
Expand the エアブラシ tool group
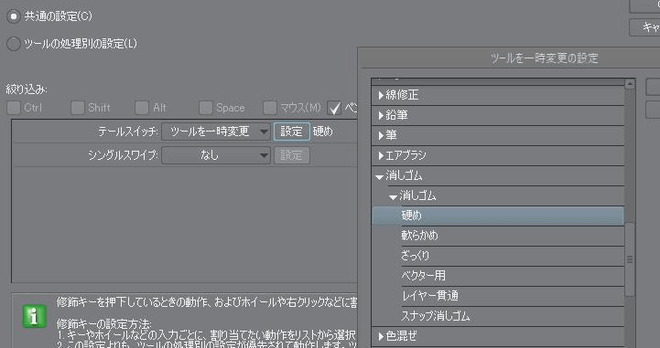coord(382,156)
